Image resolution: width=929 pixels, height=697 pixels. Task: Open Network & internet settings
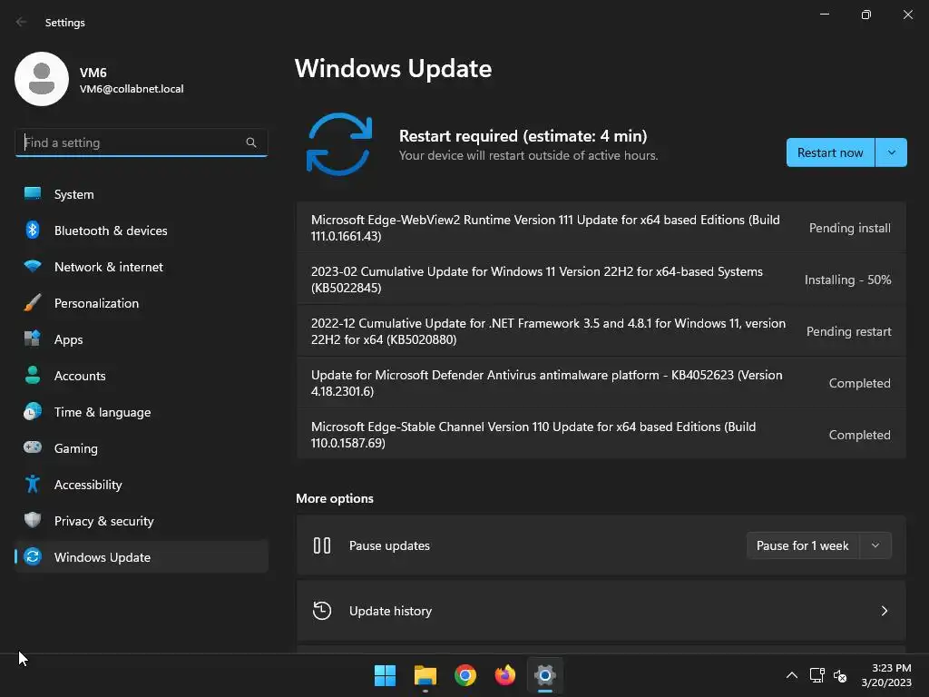(141, 267)
